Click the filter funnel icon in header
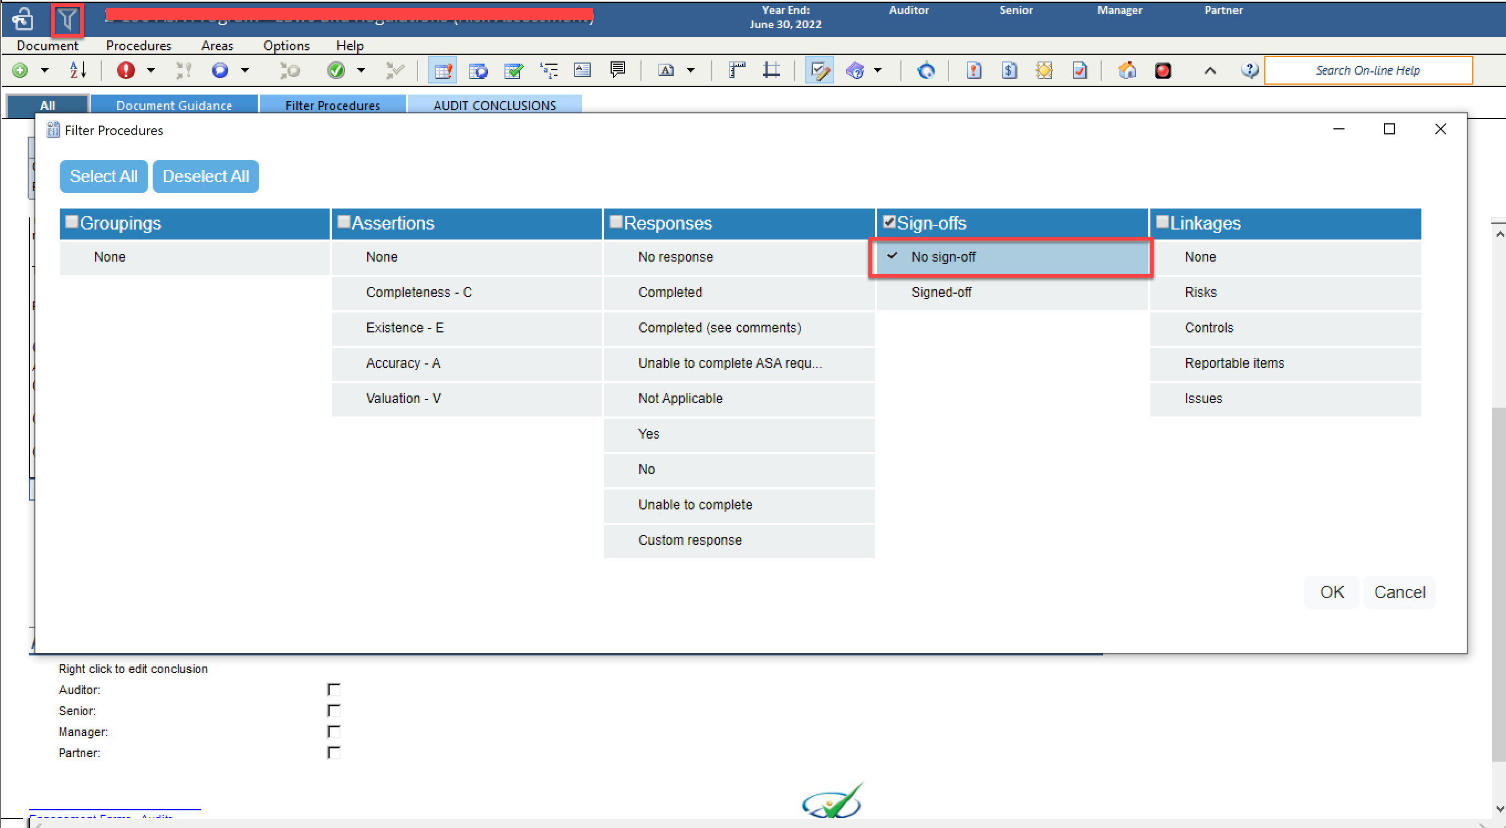This screenshot has width=1506, height=828. coord(67,20)
